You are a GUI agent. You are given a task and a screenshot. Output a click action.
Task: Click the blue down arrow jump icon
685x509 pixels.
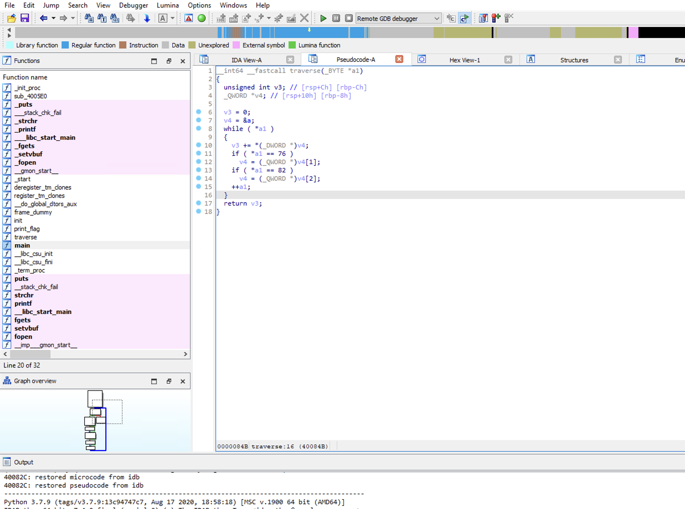click(x=147, y=18)
